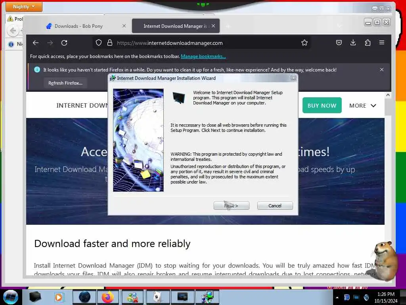Click the INTERNET DOWN site logo text
This screenshot has width=406, height=305.
click(x=82, y=106)
